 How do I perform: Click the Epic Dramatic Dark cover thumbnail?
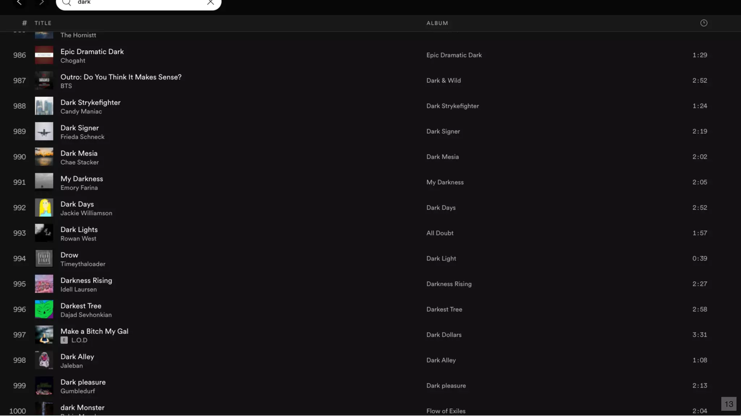(x=44, y=55)
